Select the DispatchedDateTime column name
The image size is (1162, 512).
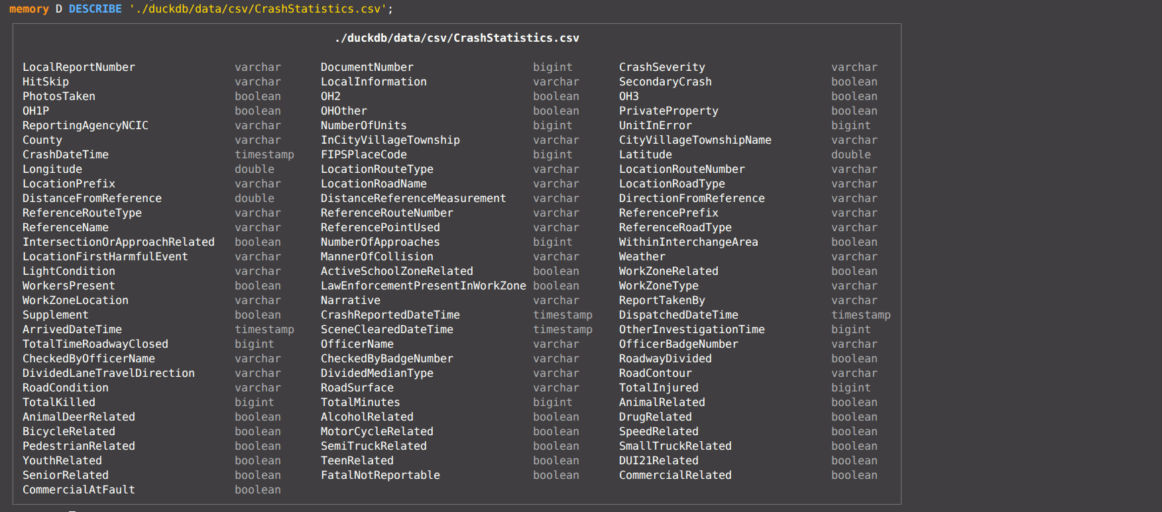tap(679, 315)
